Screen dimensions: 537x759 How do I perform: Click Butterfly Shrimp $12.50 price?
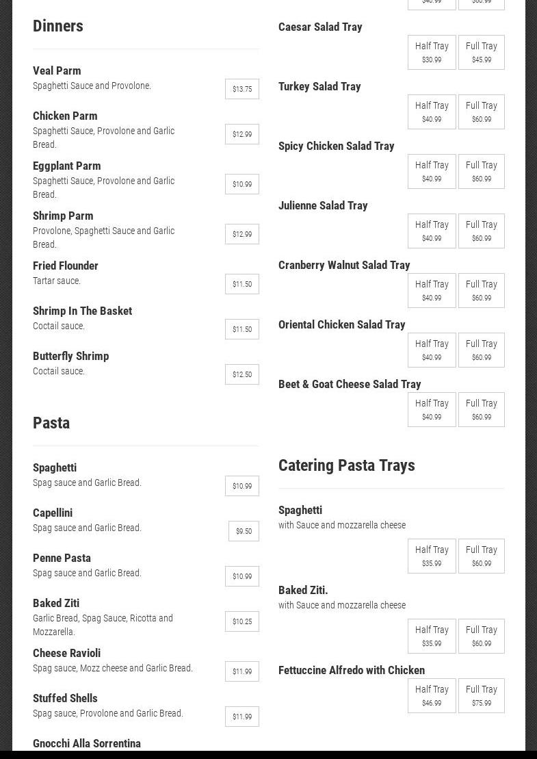(x=242, y=374)
